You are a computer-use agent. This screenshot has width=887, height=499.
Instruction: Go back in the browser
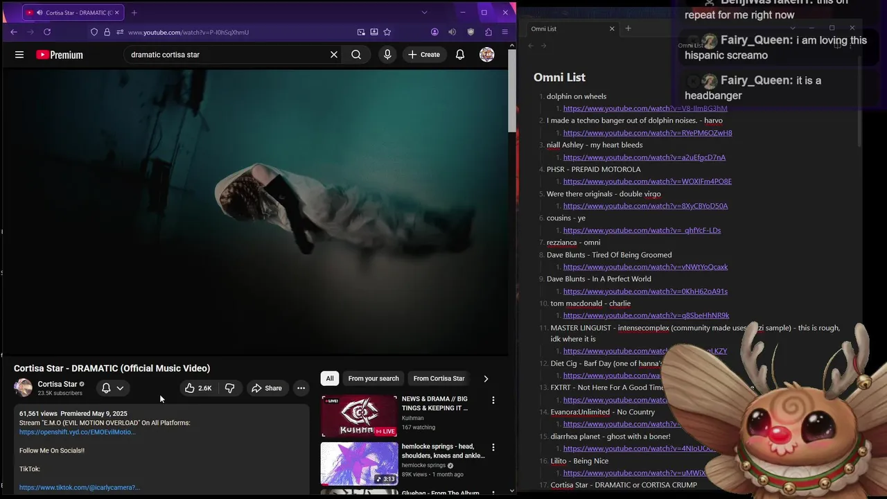point(14,32)
